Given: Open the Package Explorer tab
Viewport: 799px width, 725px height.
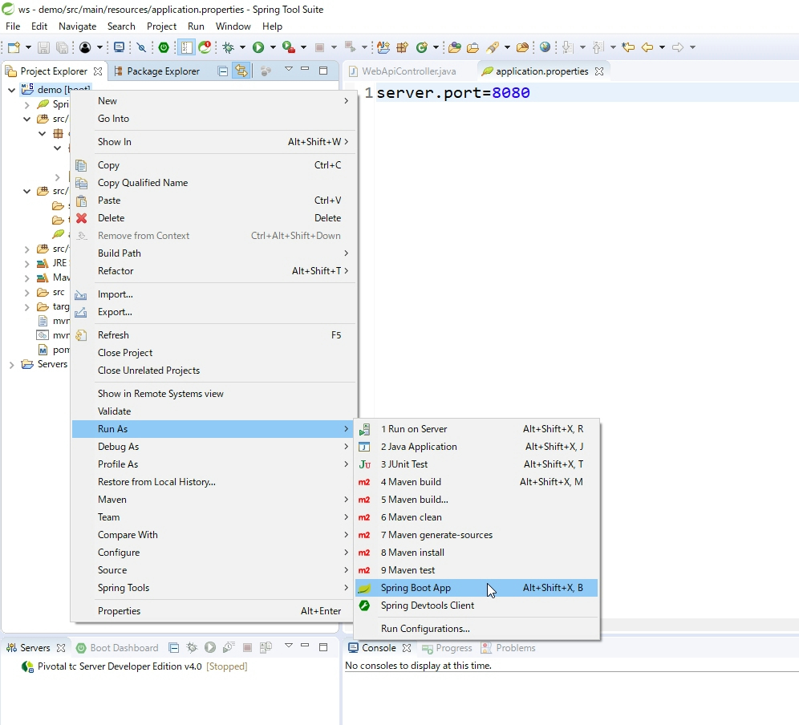Looking at the screenshot, I should [x=163, y=71].
